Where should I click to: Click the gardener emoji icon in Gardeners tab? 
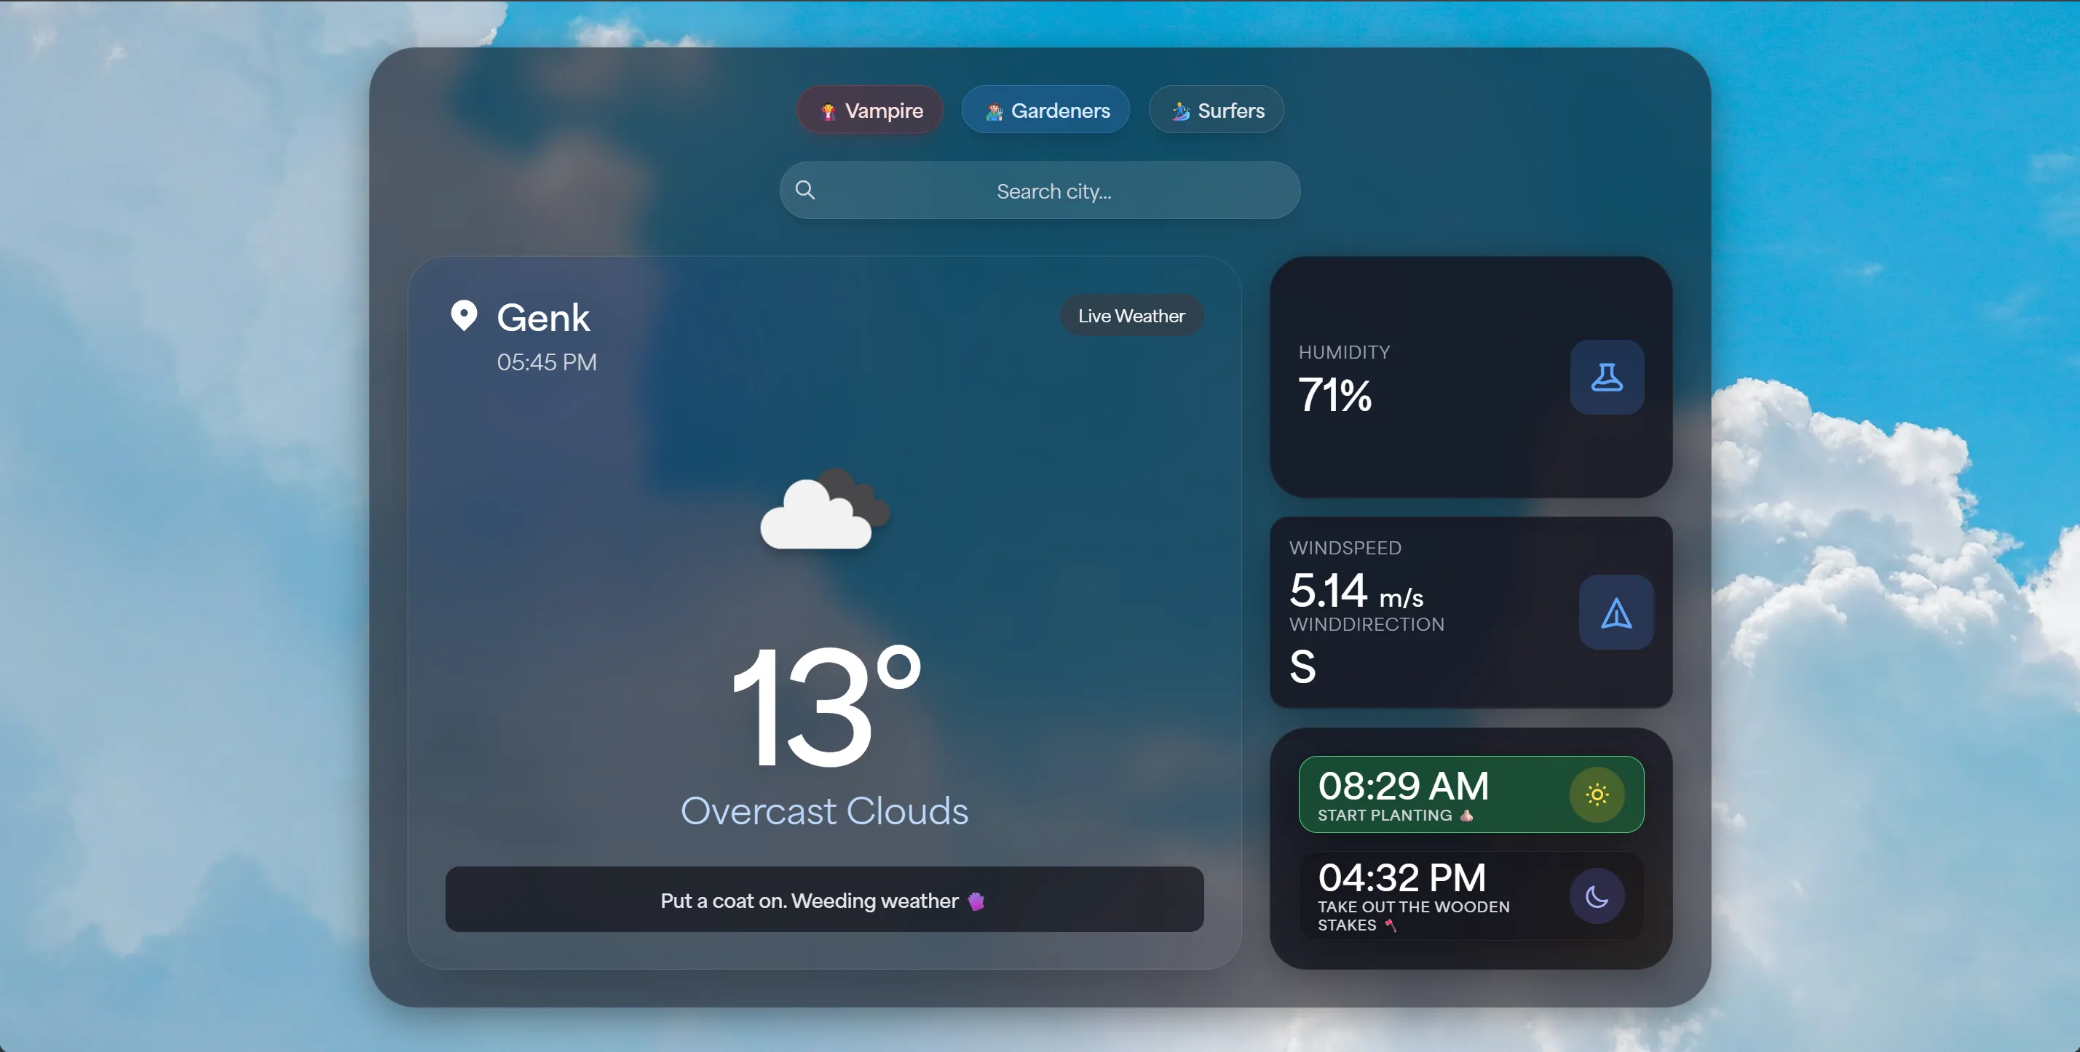(994, 111)
